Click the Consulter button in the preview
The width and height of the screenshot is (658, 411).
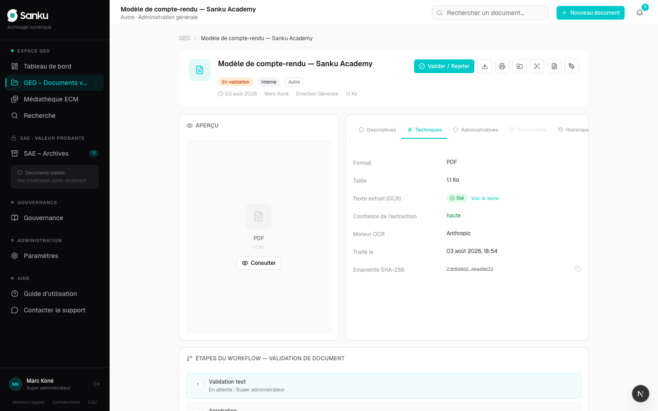[259, 263]
